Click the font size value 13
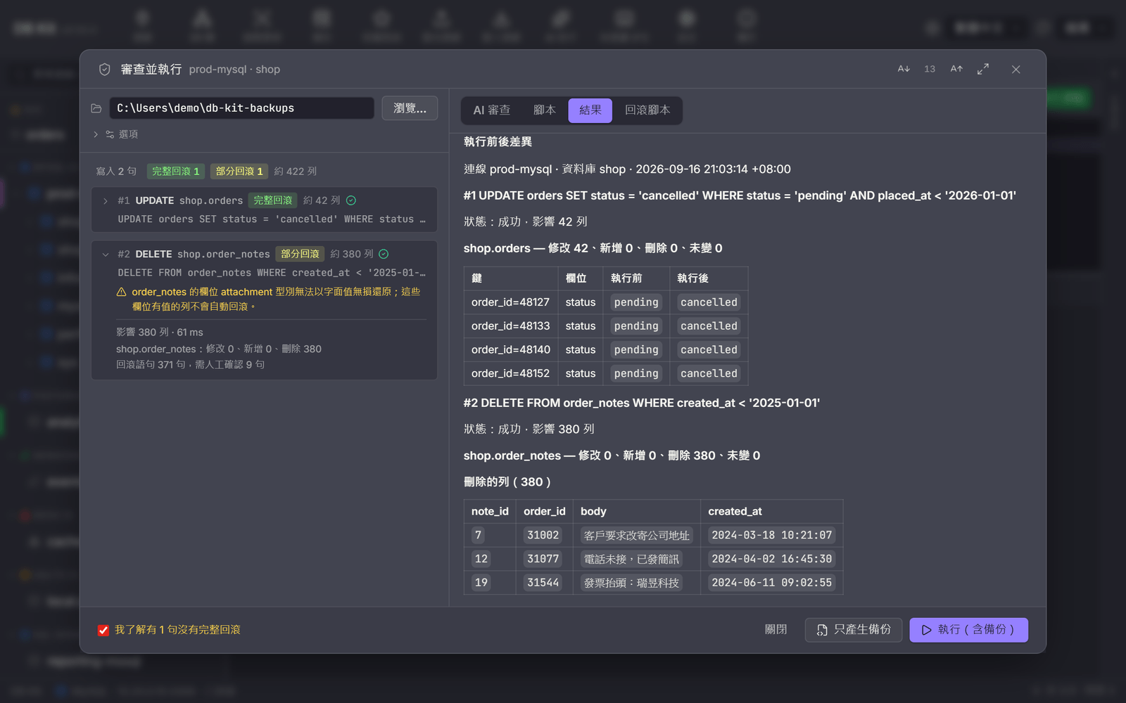This screenshot has height=703, width=1126. pos(930,69)
